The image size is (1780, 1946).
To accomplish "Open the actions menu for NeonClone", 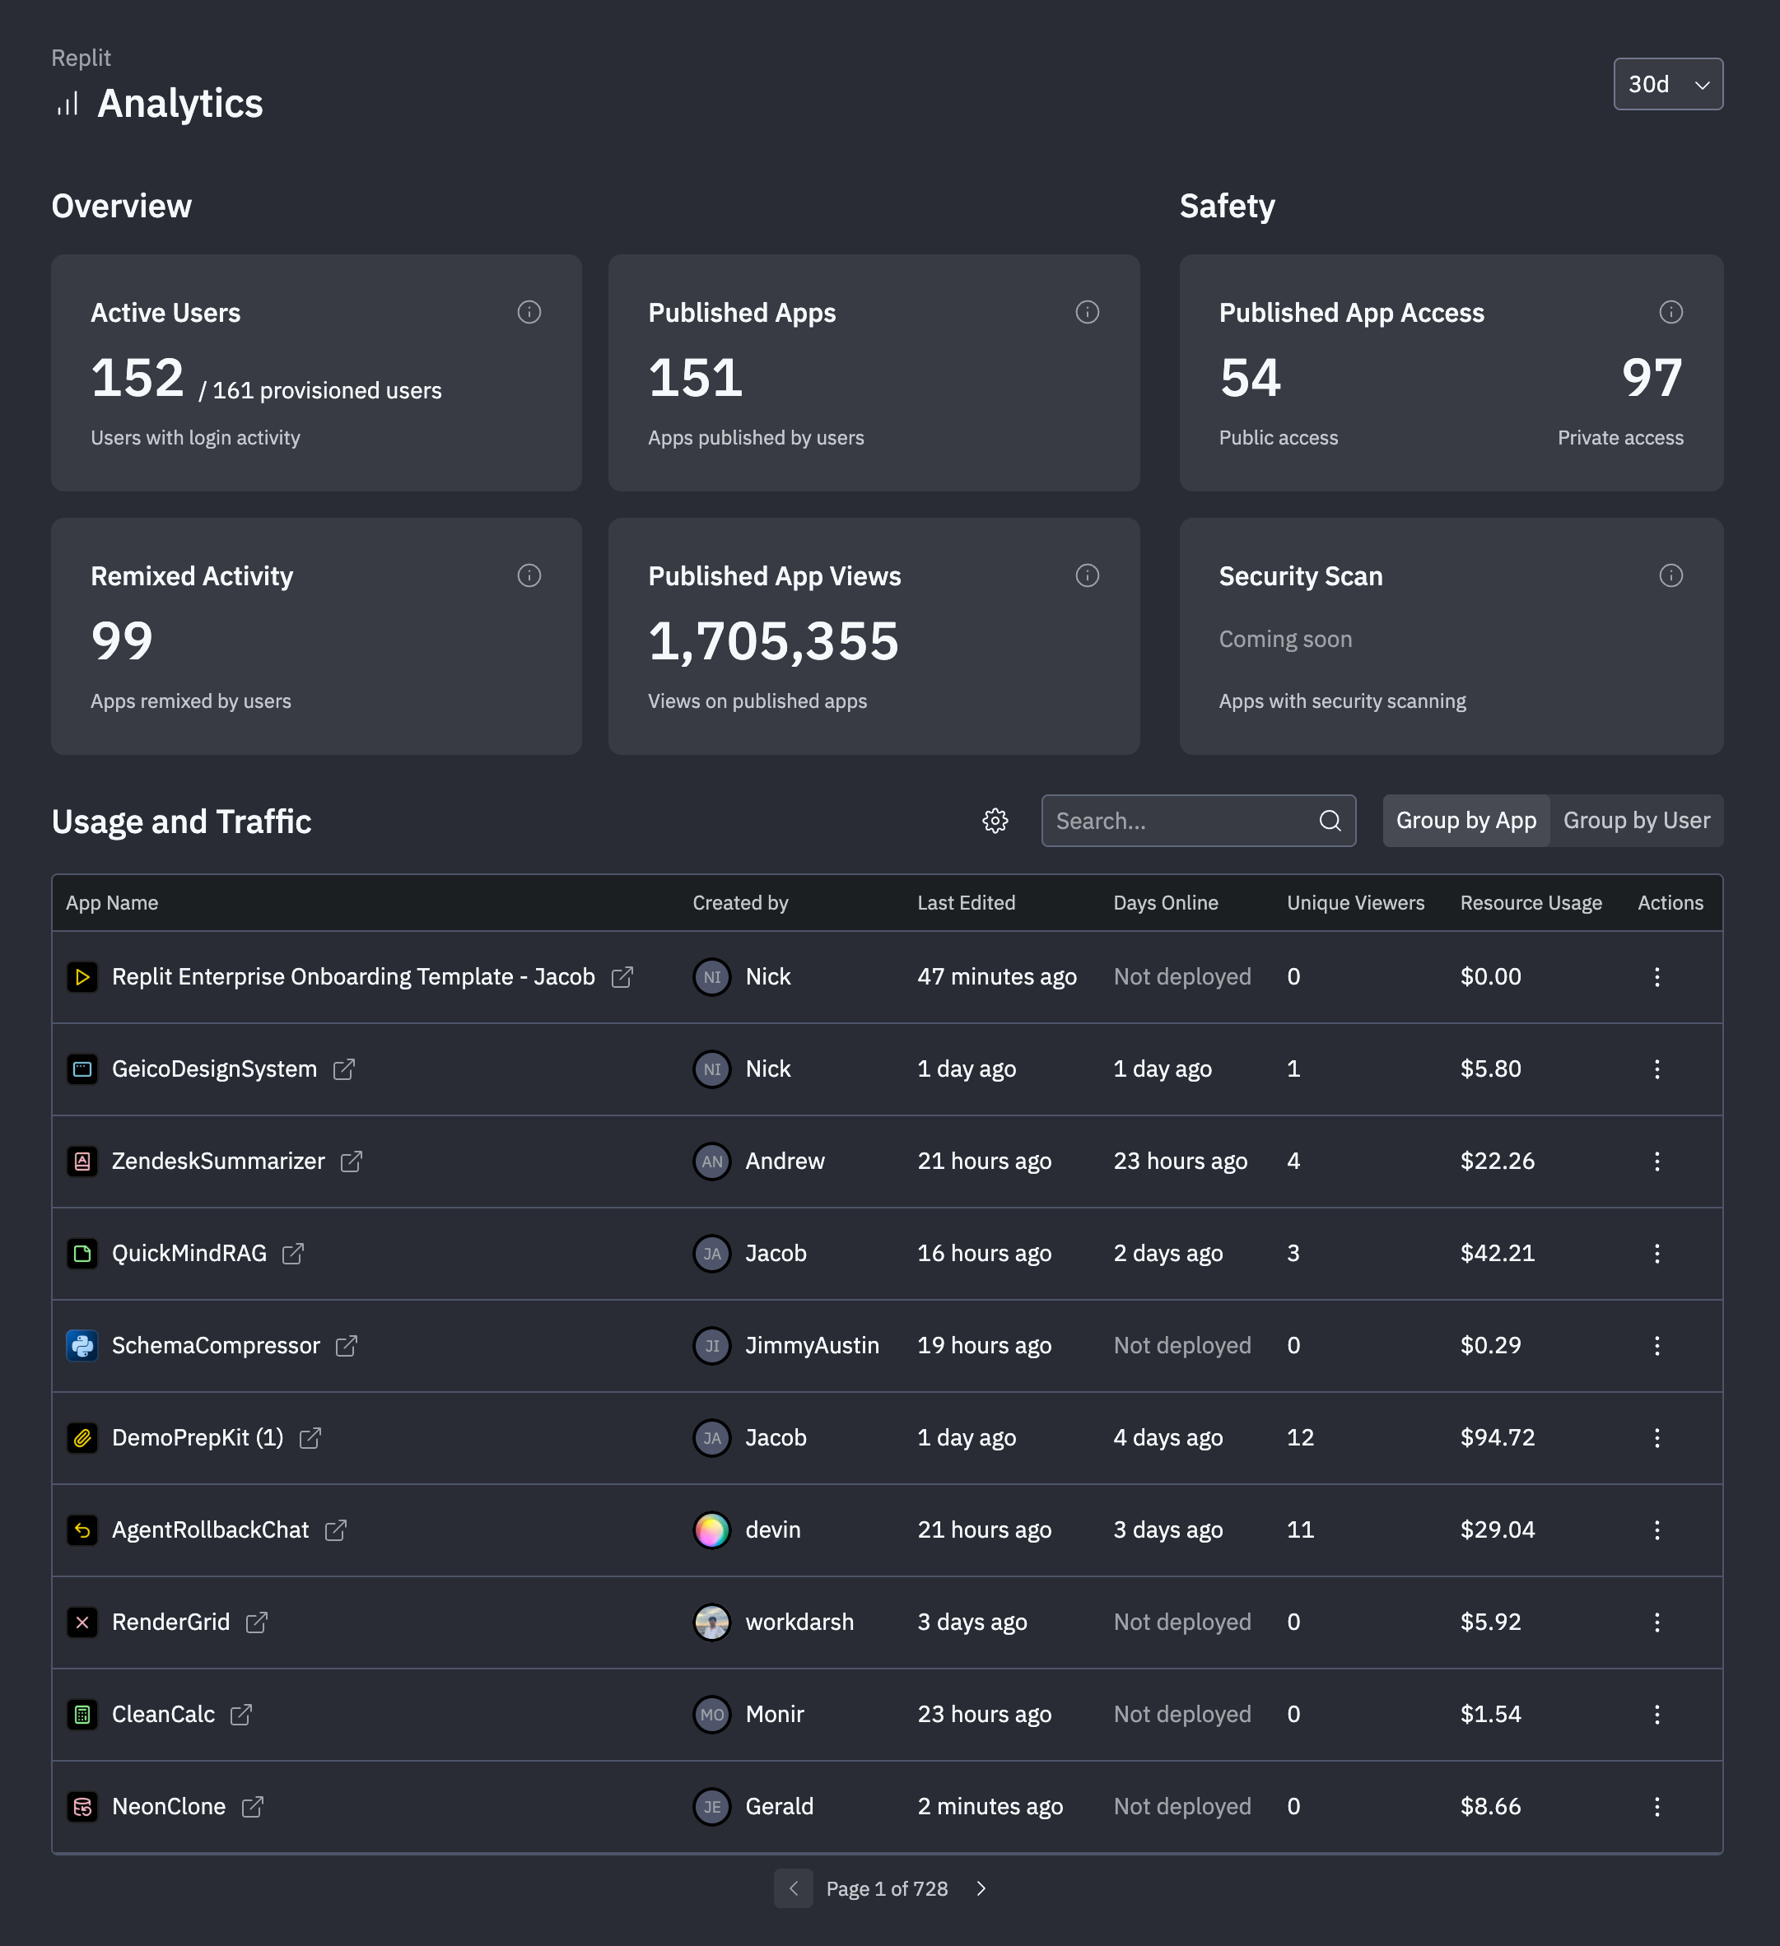I will [x=1657, y=1806].
